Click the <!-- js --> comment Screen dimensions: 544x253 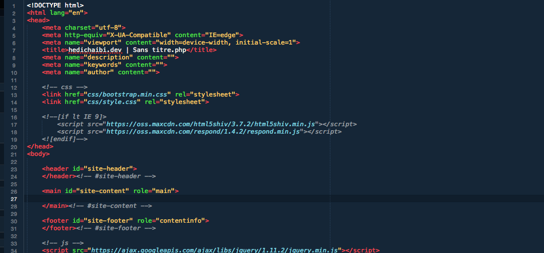63,243
